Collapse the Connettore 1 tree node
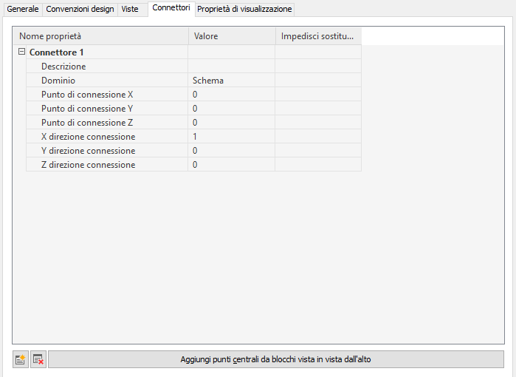This screenshot has width=516, height=377. [21, 52]
